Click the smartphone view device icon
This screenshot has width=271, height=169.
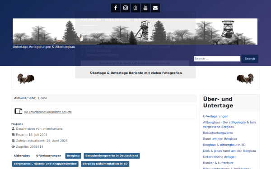pyautogui.click(x=19, y=111)
